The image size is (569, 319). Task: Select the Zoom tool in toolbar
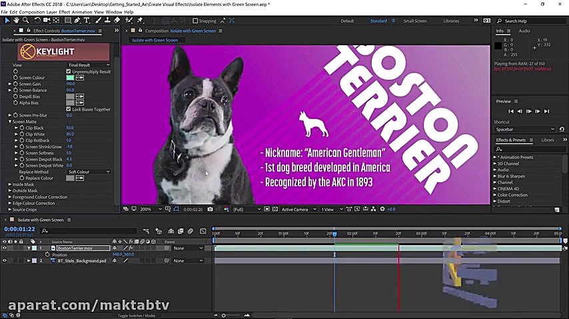24,21
